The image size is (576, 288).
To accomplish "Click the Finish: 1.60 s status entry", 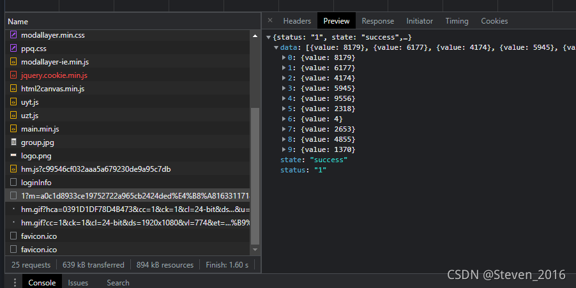I will pyautogui.click(x=227, y=265).
